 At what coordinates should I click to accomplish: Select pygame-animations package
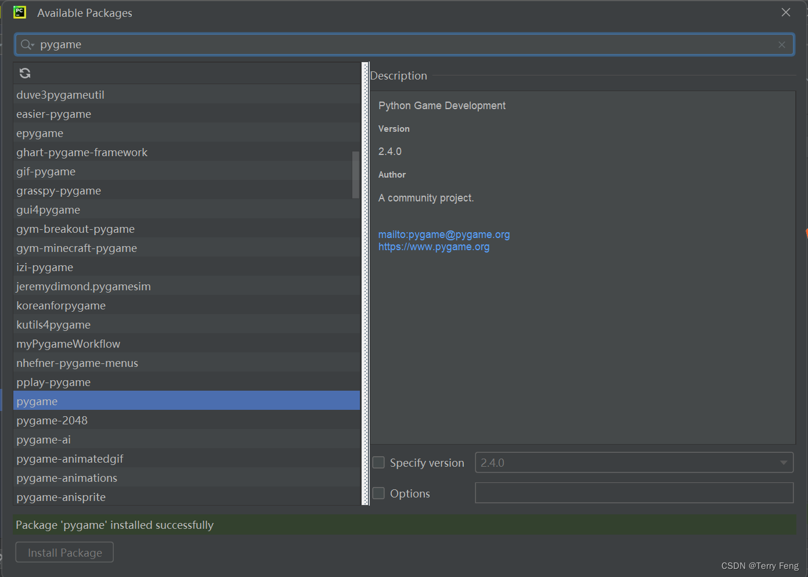pos(186,478)
